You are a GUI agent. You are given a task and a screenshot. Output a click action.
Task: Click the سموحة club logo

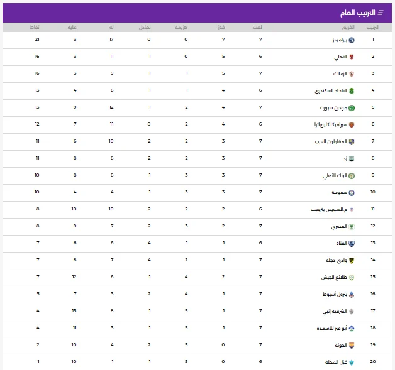click(352, 193)
